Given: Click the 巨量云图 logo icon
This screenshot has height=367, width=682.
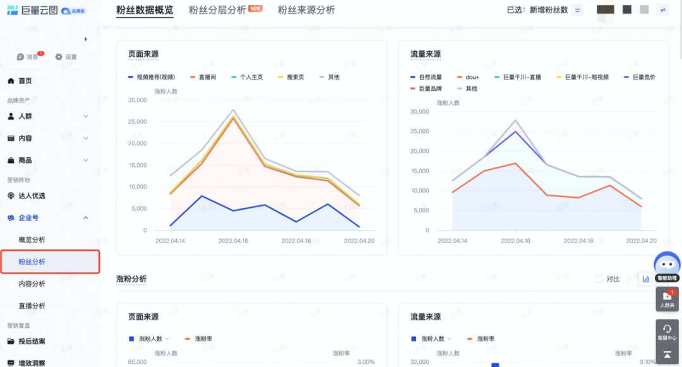Looking at the screenshot, I should [x=13, y=10].
